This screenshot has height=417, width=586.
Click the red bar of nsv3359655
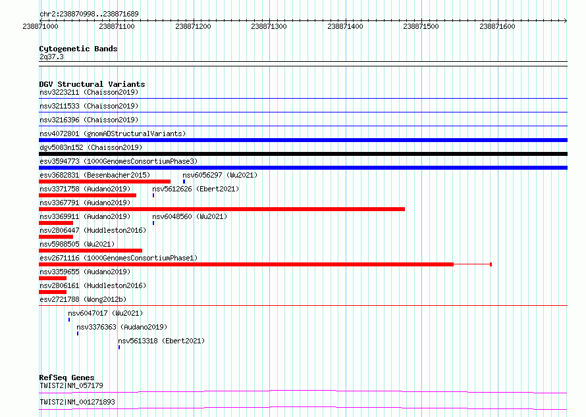[x=53, y=278]
